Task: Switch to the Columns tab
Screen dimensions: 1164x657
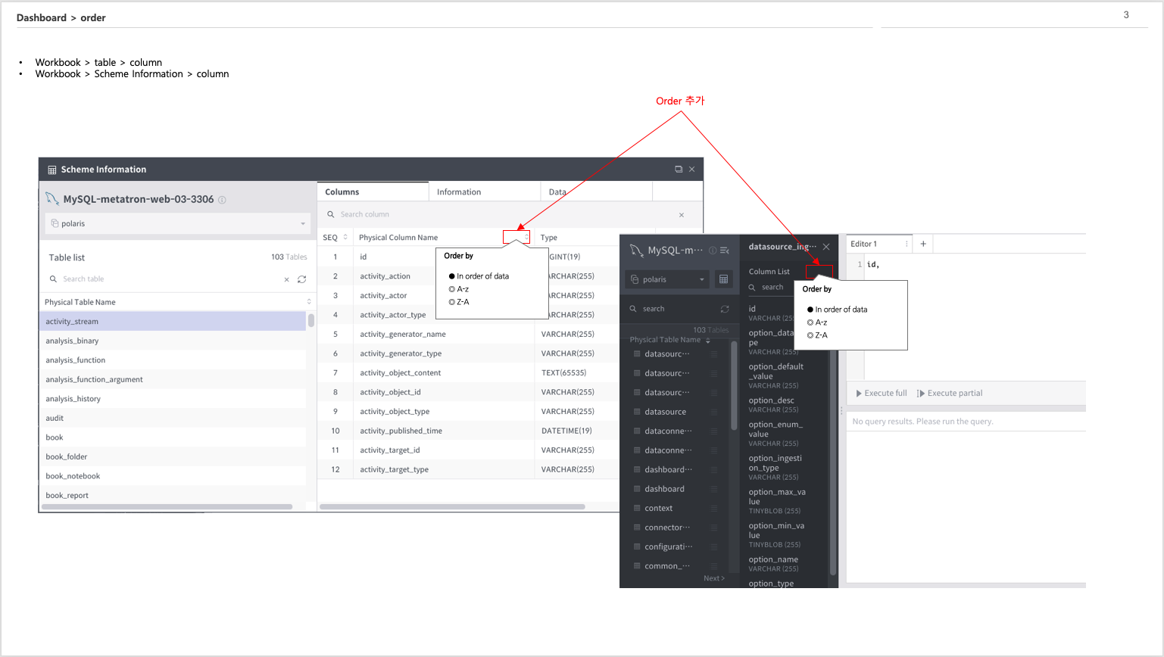Action: pyautogui.click(x=373, y=192)
